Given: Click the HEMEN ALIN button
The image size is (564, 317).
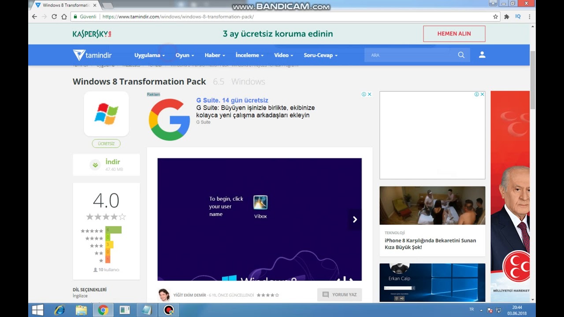Looking at the screenshot, I should click(x=454, y=33).
